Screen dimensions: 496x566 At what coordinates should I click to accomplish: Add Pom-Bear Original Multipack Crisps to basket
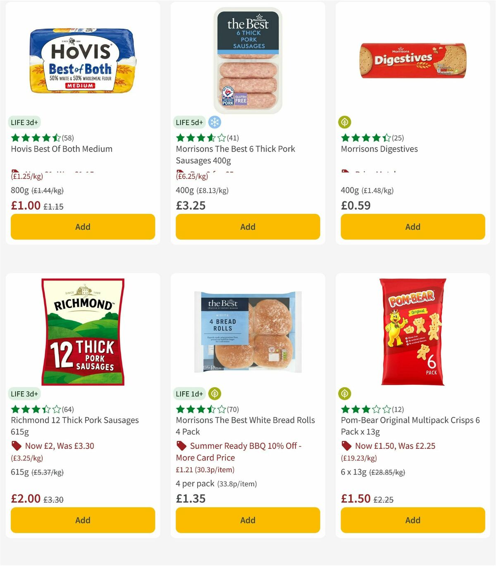coord(413,520)
